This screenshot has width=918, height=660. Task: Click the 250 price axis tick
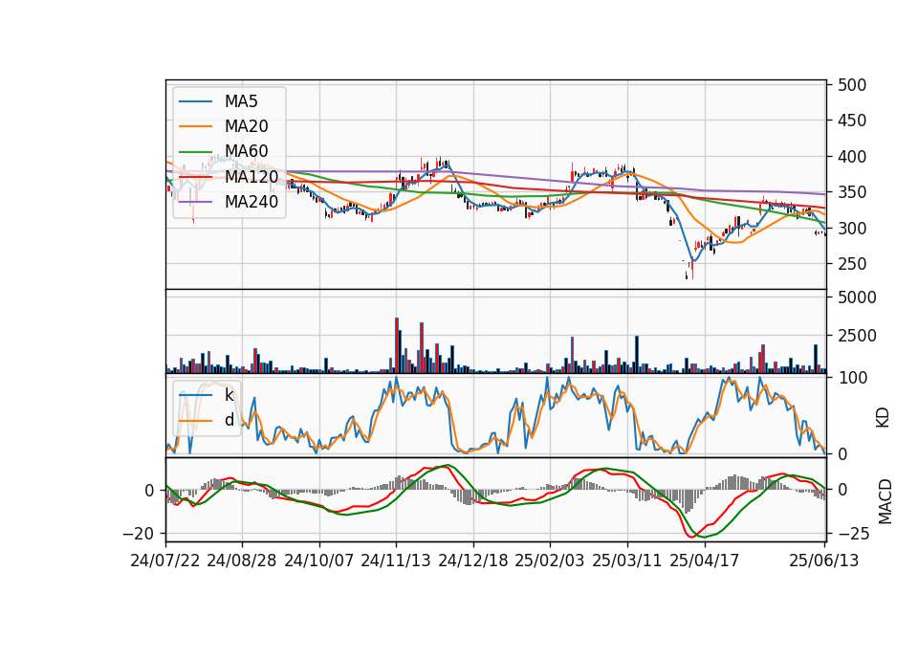click(x=852, y=264)
